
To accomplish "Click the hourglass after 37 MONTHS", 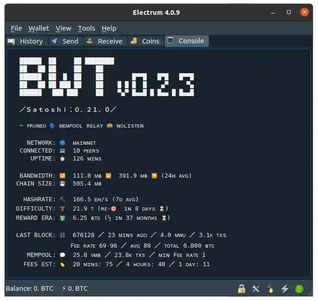I will (164, 218).
